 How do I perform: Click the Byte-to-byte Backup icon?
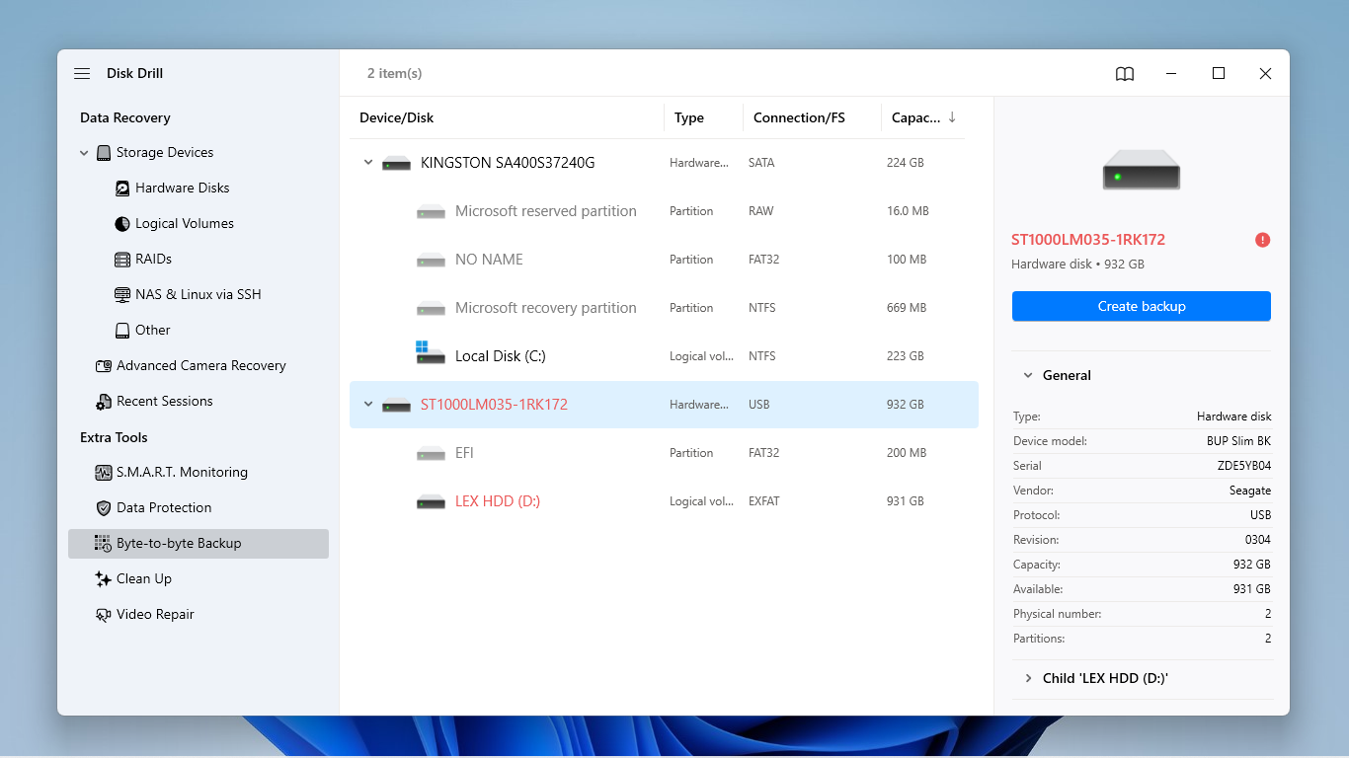pyautogui.click(x=104, y=544)
